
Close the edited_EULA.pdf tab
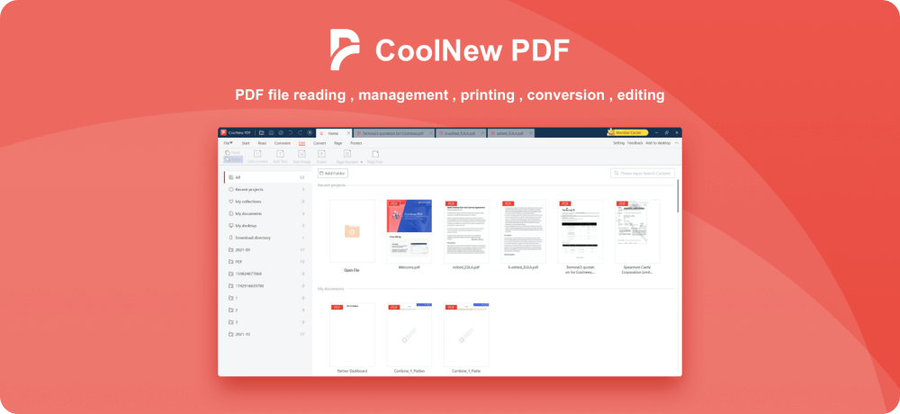(530, 133)
